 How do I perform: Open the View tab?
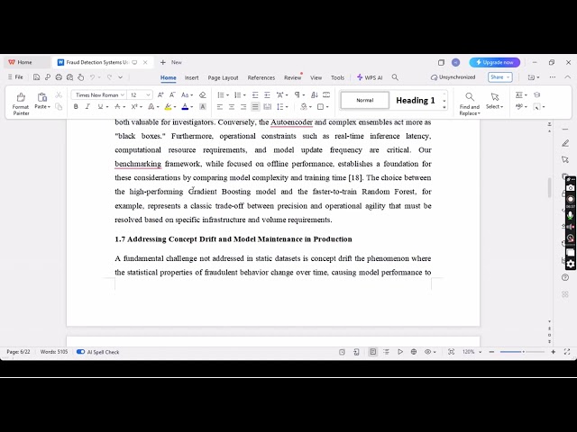tap(316, 77)
